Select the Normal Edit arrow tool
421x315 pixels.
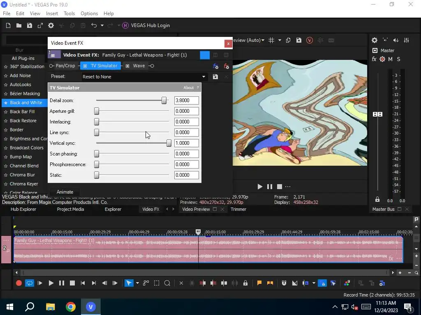129,283
